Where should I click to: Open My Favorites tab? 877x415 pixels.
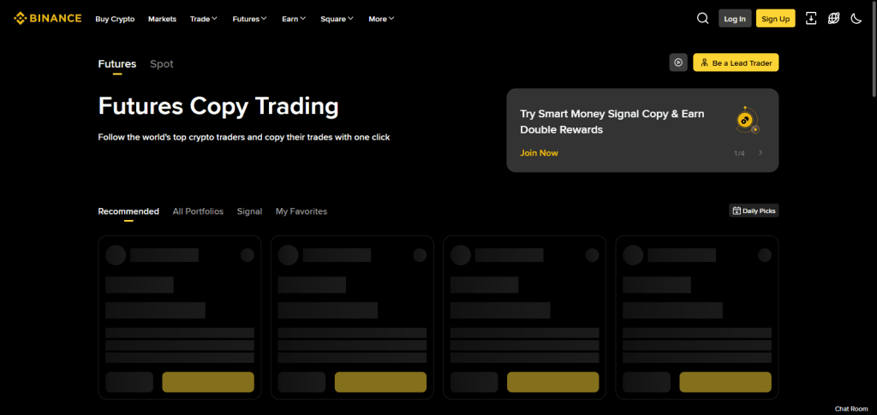click(301, 211)
